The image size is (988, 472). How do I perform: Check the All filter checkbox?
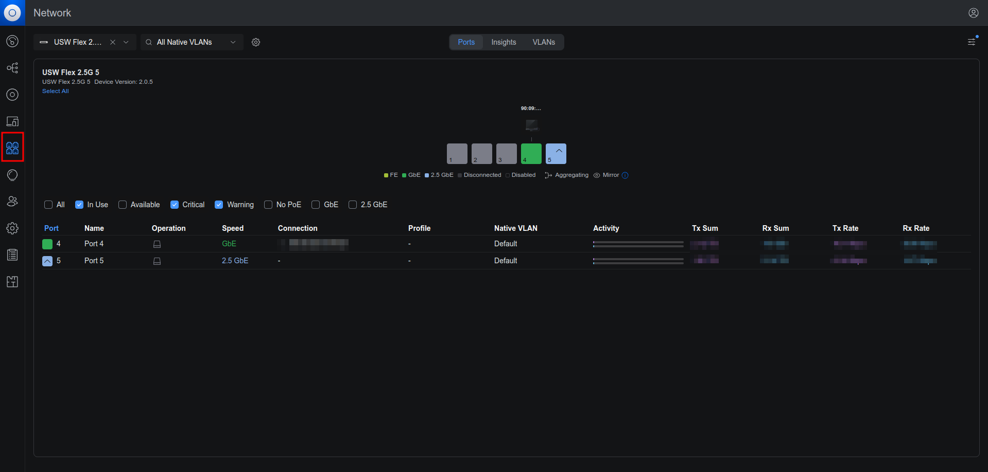48,205
